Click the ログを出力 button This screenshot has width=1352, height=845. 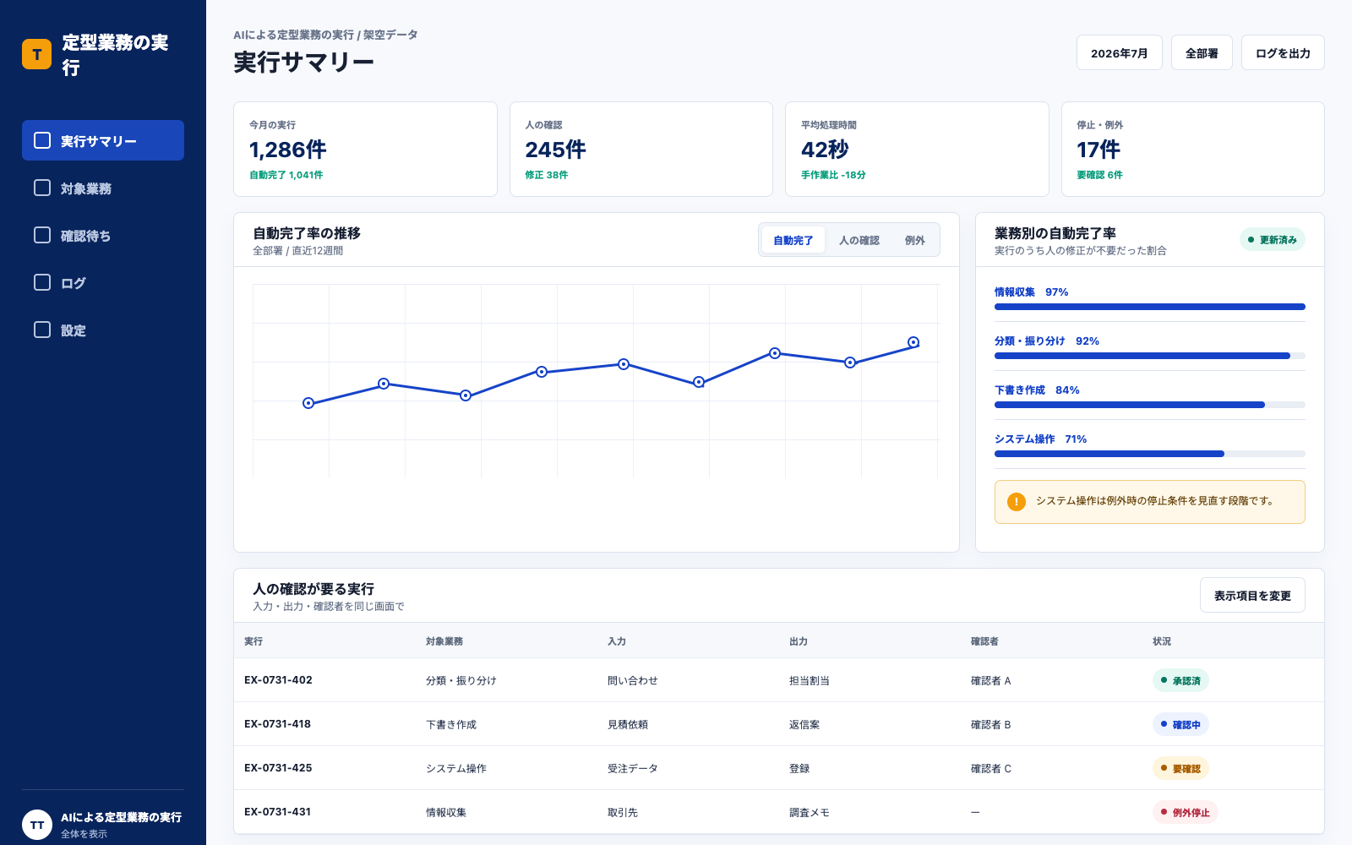coord(1283,52)
